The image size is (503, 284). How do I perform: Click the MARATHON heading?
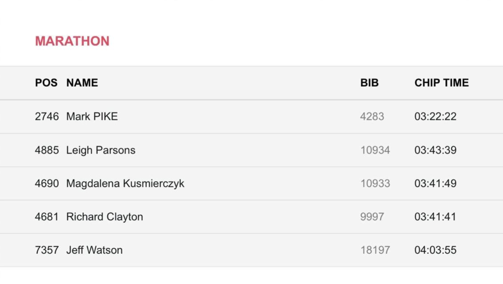pos(72,41)
